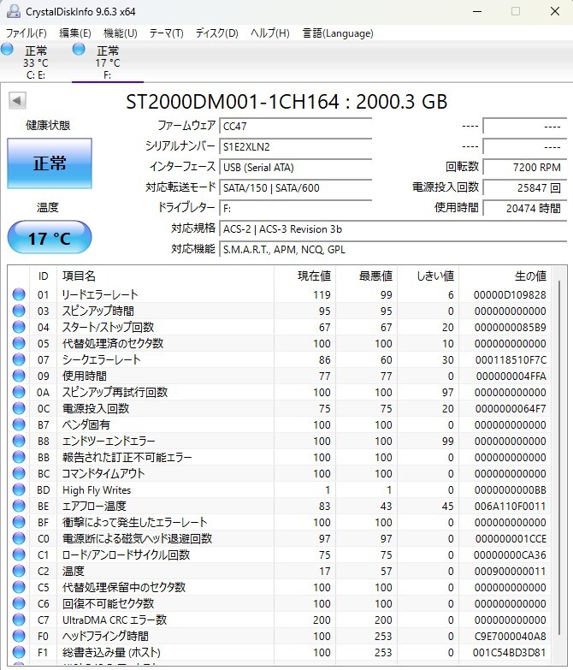
Task: Click the 電源投入回数 value 25847 回
Action: tap(525, 187)
